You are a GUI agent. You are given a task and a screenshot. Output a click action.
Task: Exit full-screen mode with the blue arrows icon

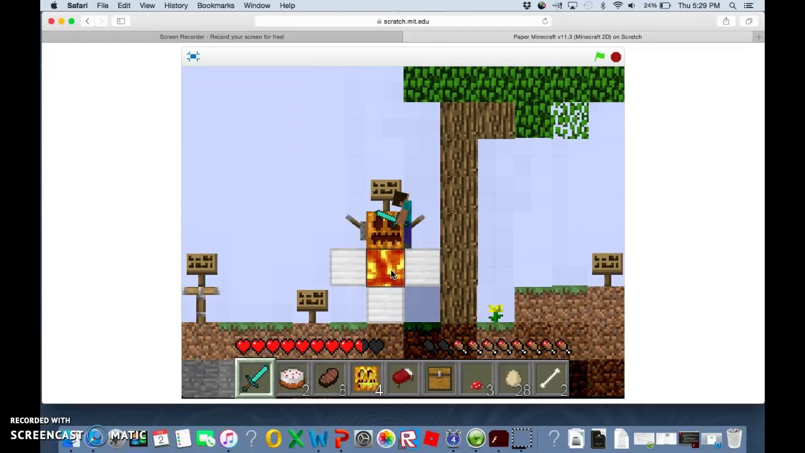click(x=193, y=57)
